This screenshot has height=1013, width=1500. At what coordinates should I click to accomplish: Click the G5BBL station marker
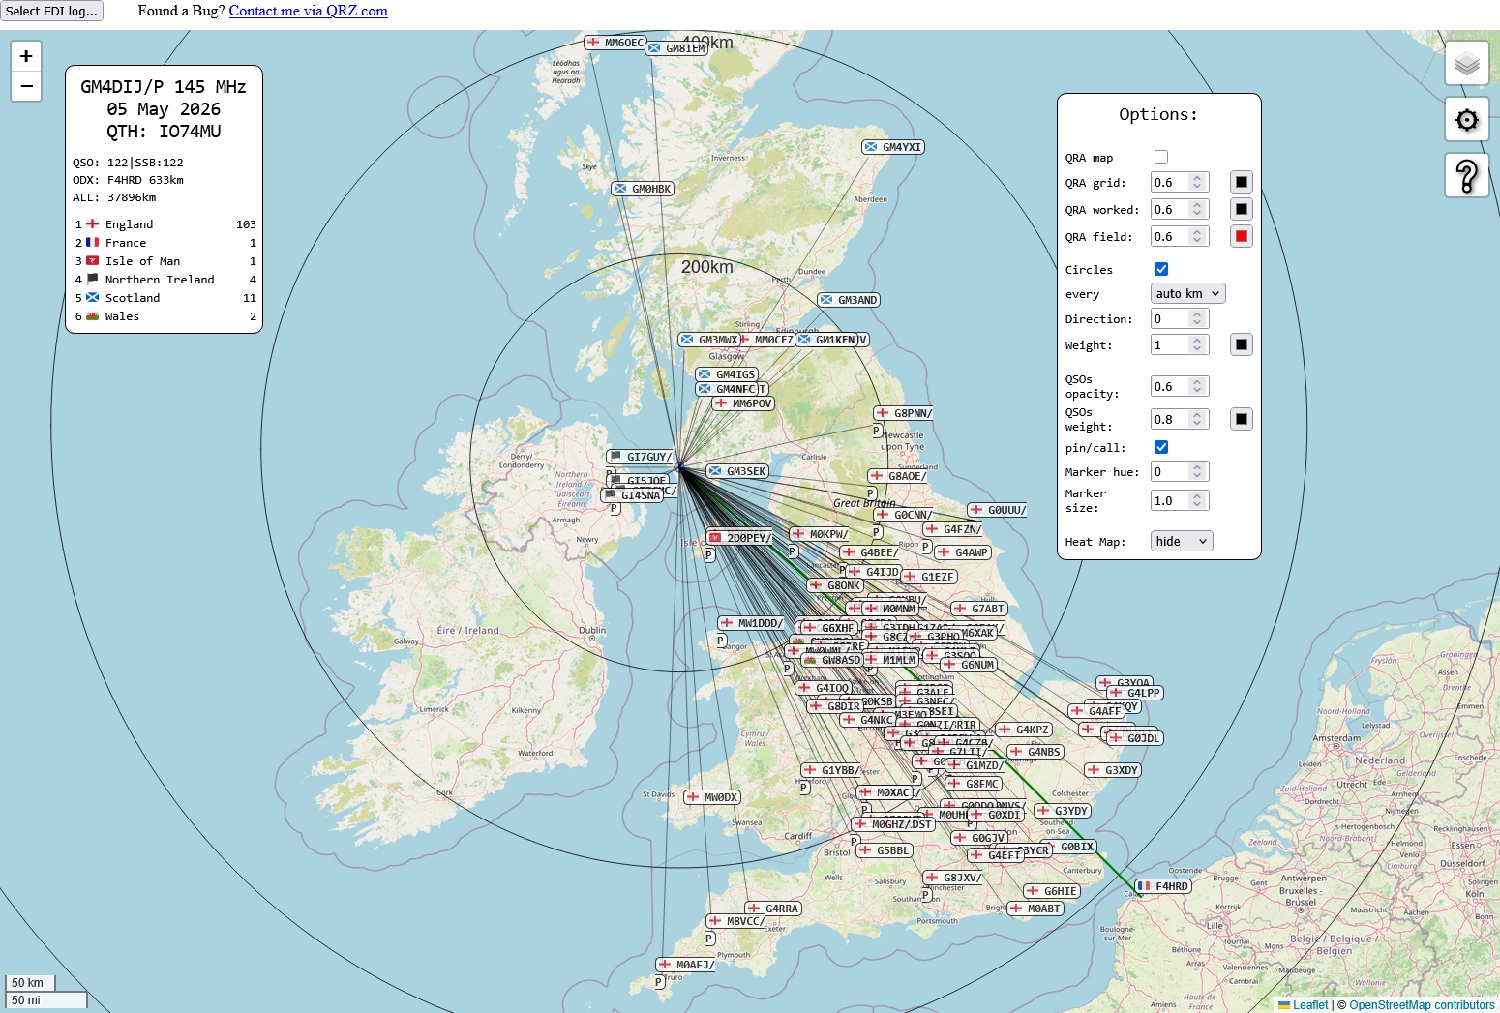coord(885,850)
